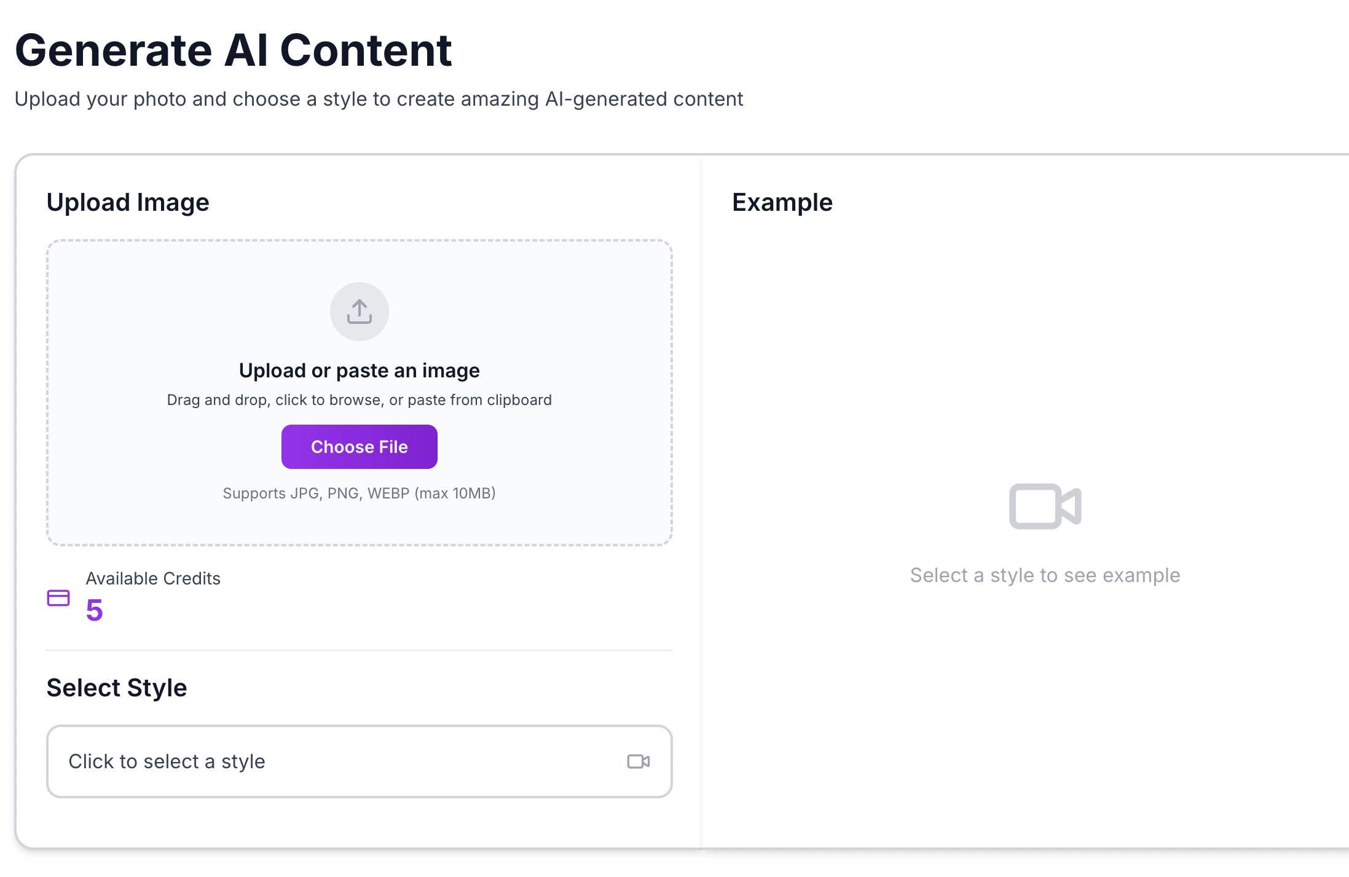Click Select a style to see example text
This screenshot has height=877, width=1349.
1044,575
